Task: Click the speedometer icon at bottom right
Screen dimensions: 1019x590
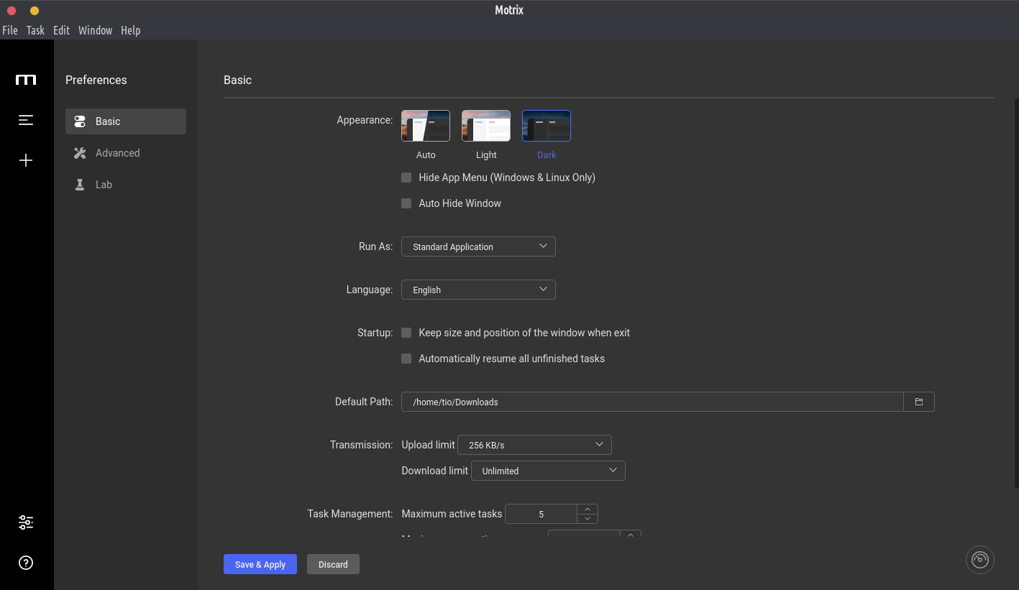Action: point(979,560)
